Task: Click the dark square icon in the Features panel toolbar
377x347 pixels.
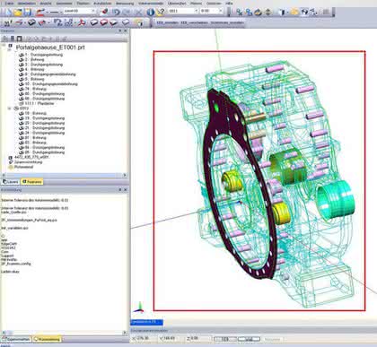Action: point(19,39)
